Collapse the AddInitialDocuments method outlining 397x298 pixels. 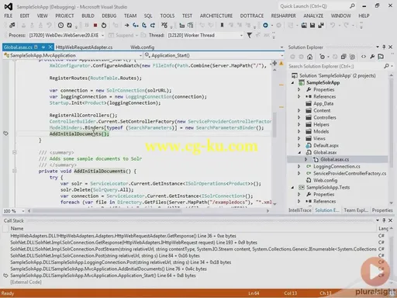(15, 171)
